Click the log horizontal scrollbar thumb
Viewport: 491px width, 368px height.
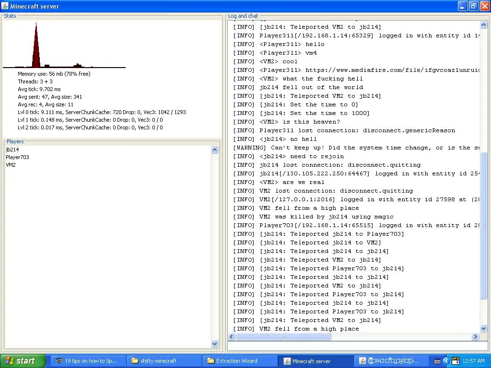pyautogui.click(x=283, y=337)
